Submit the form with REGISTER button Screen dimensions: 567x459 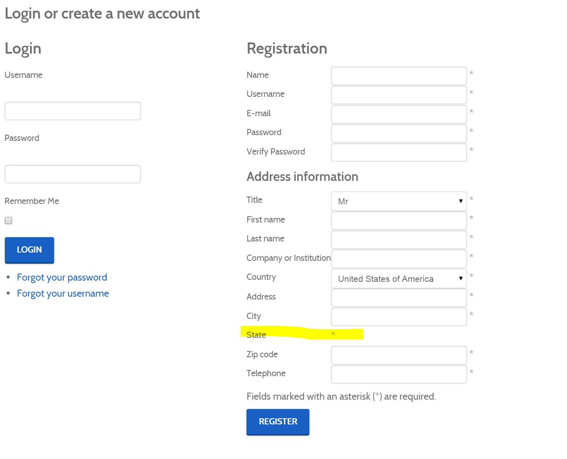[x=278, y=422]
